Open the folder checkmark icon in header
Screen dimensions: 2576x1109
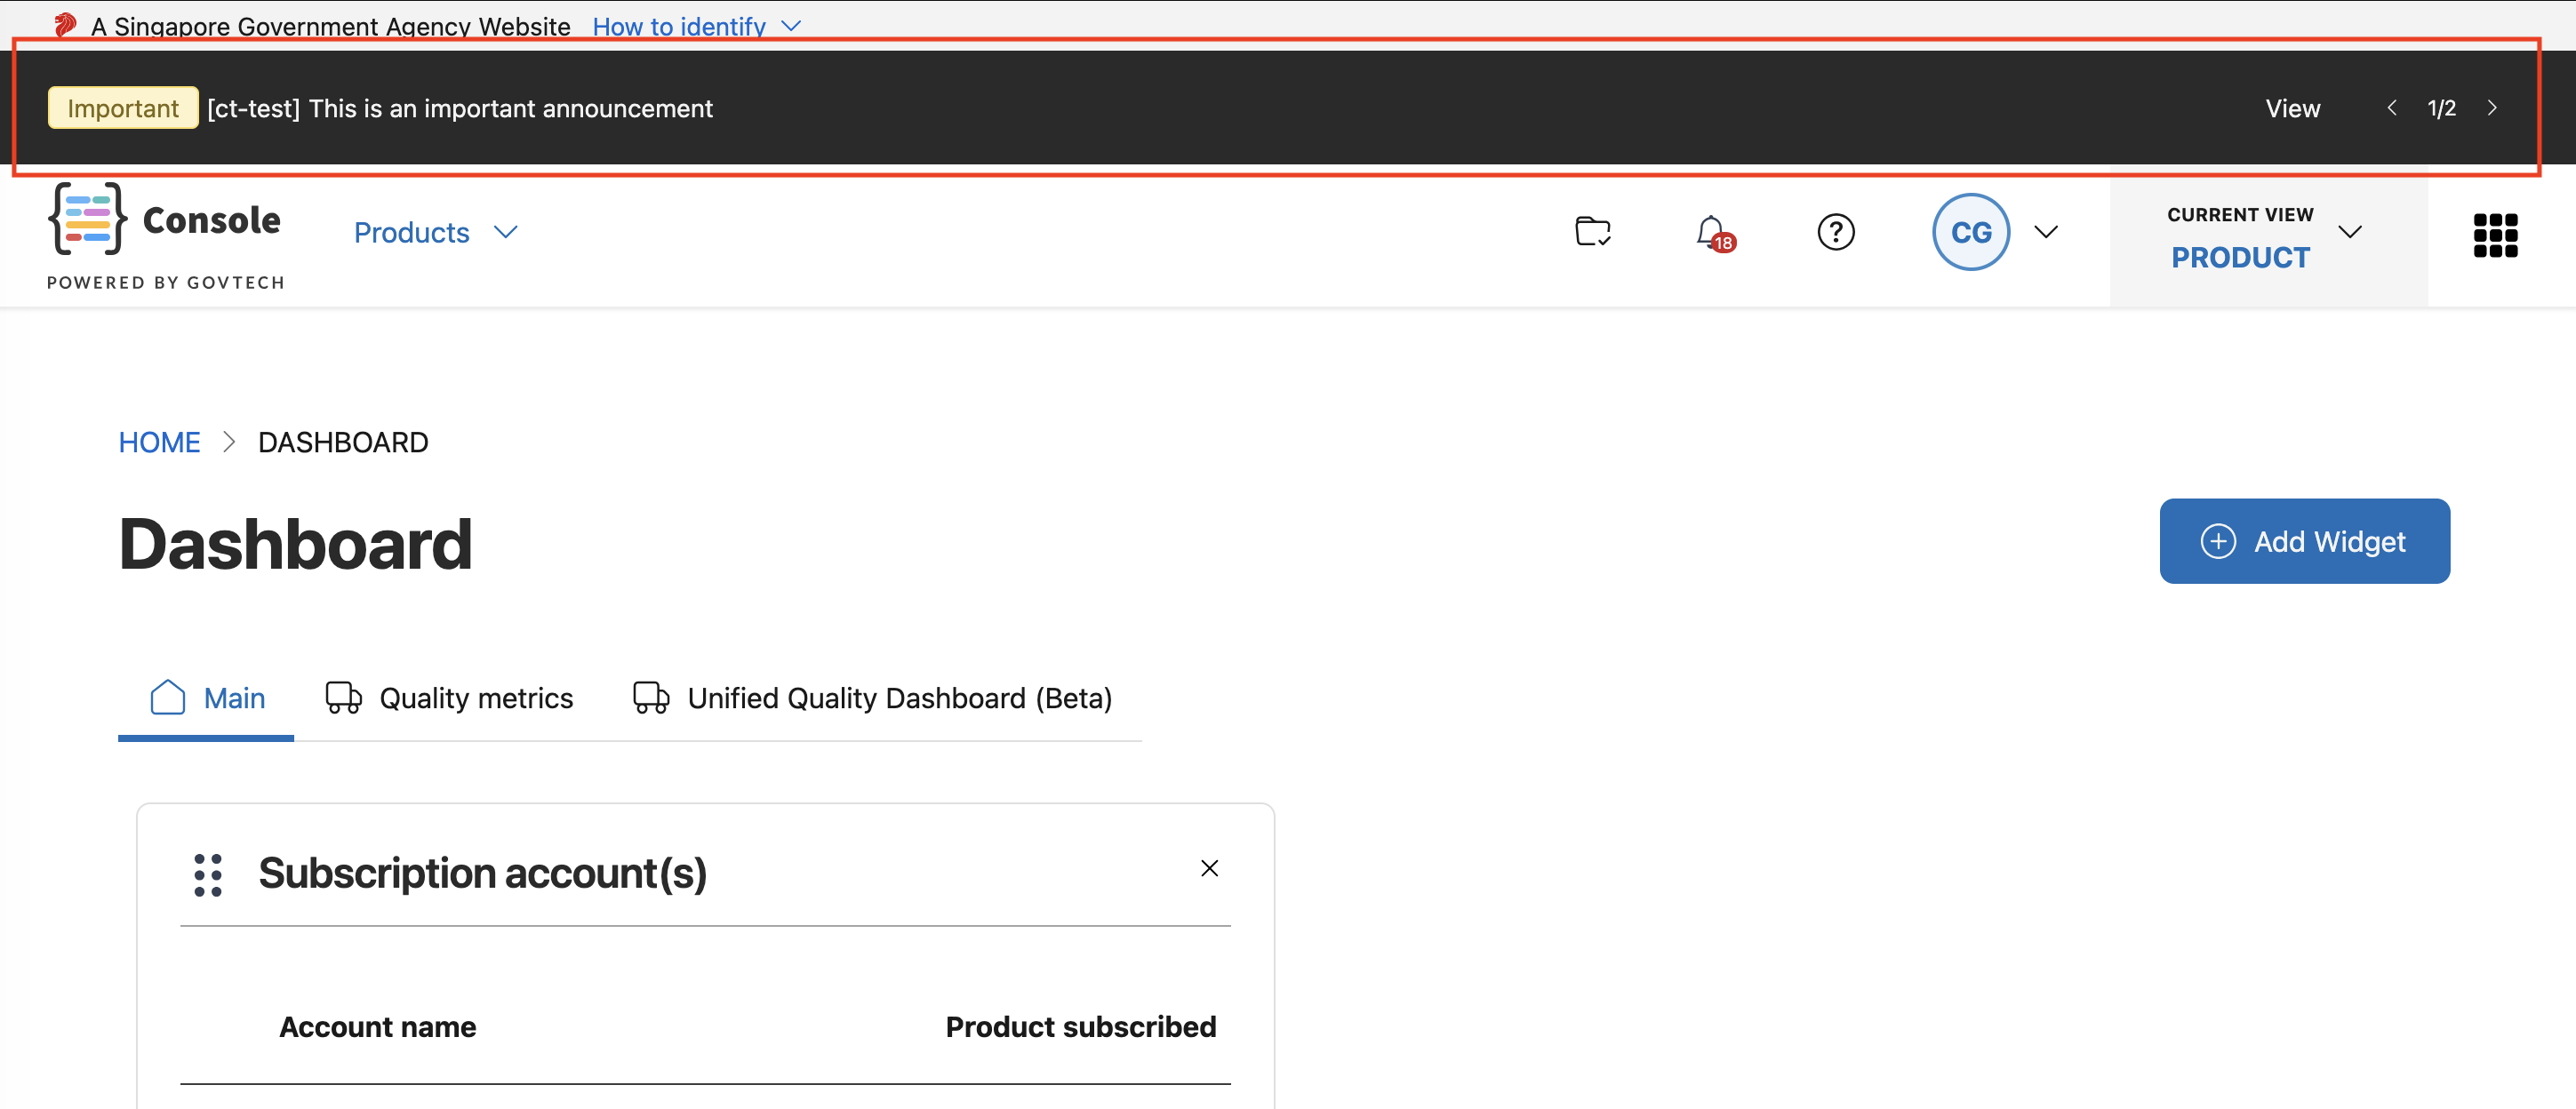[x=1592, y=232]
